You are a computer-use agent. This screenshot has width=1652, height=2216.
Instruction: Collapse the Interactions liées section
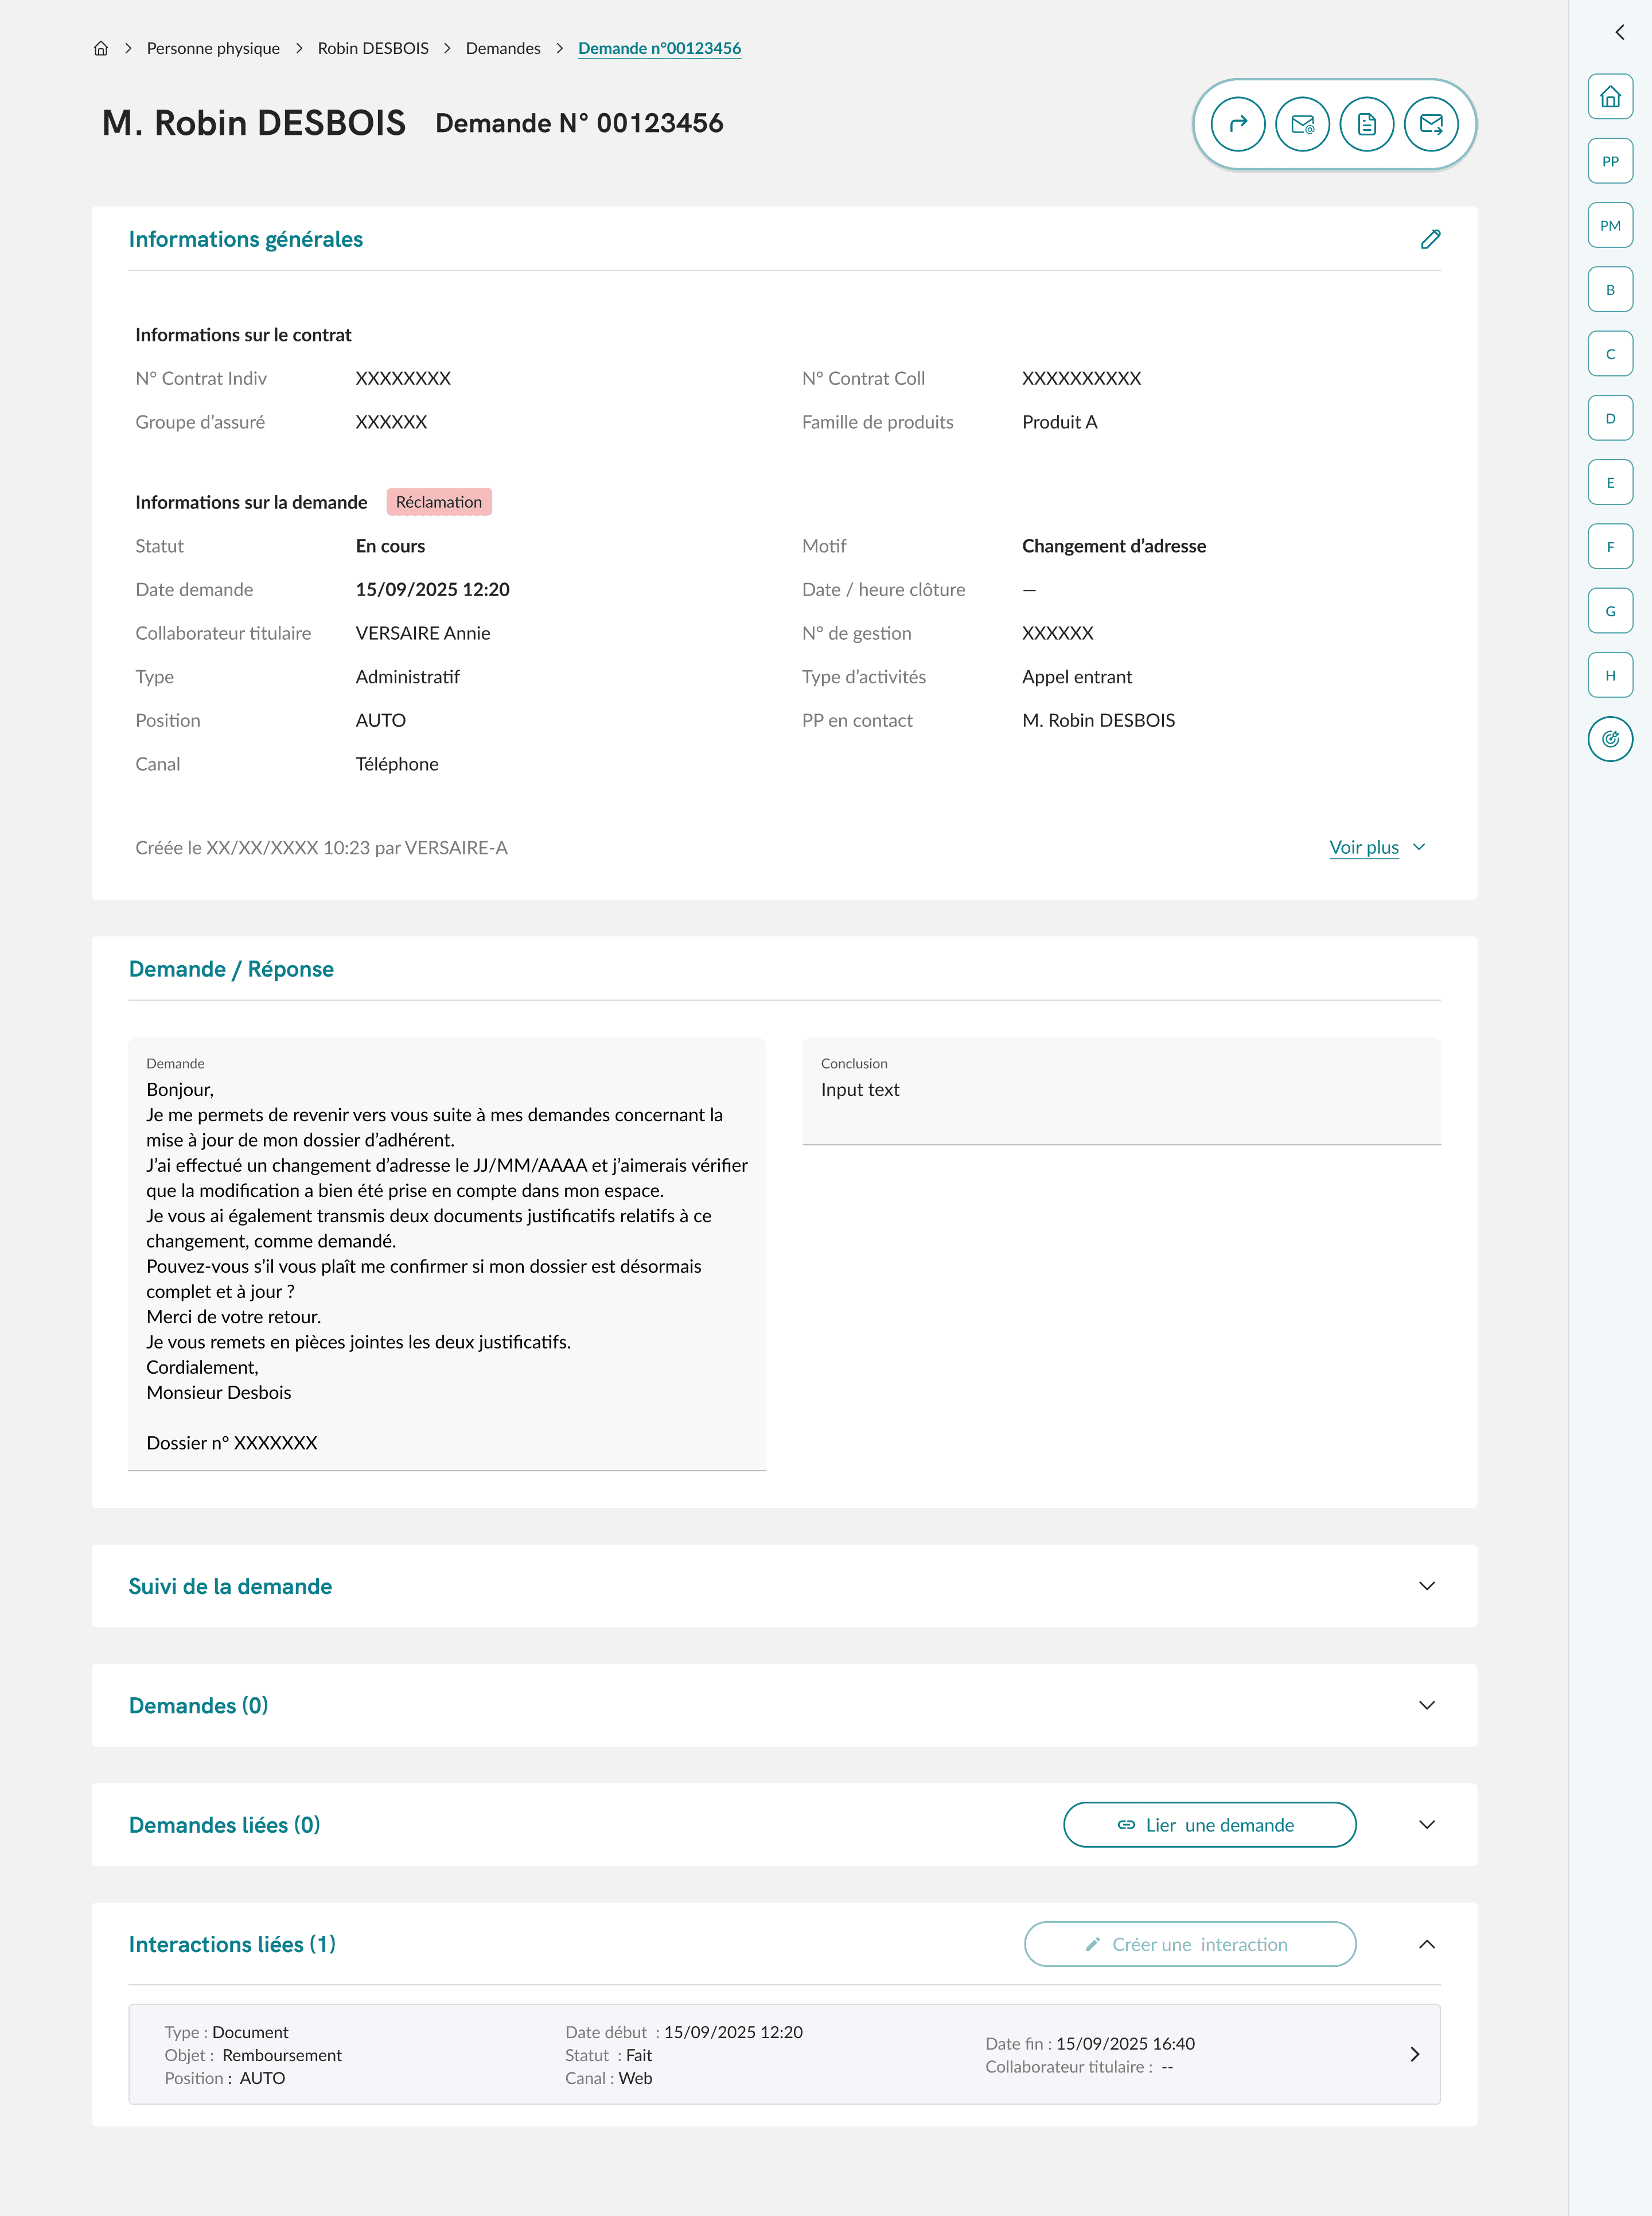(x=1426, y=1944)
